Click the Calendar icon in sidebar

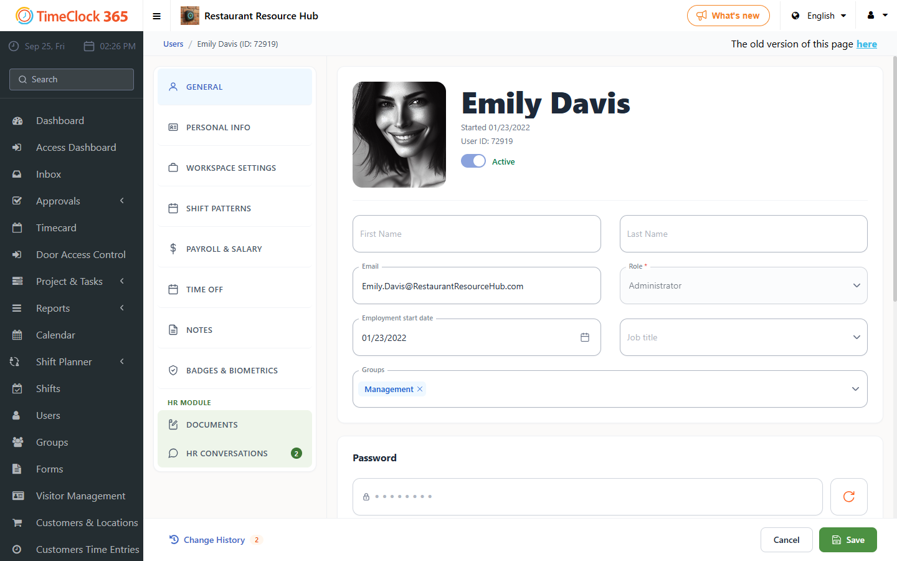[x=17, y=335]
